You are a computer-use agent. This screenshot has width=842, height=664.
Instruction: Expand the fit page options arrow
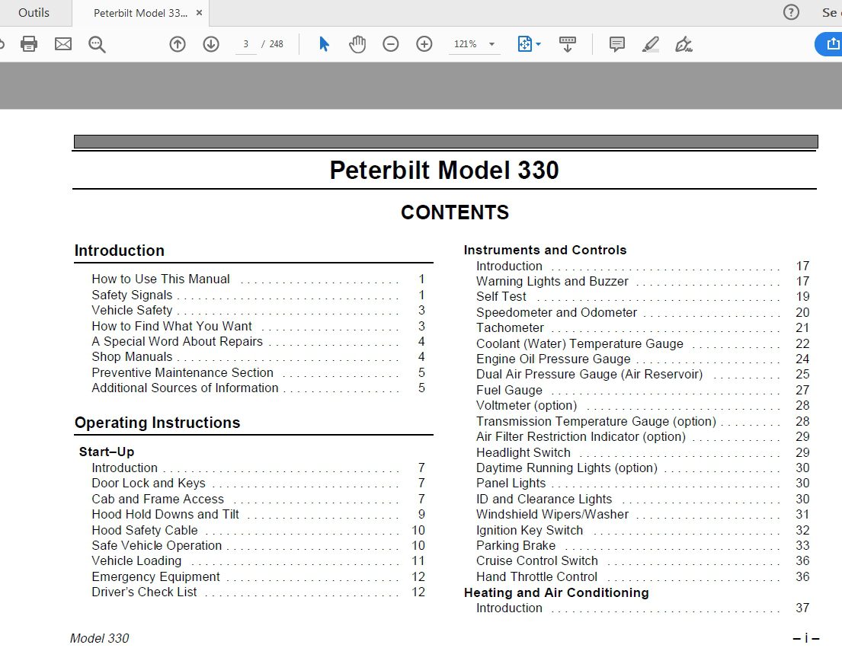[x=539, y=44]
